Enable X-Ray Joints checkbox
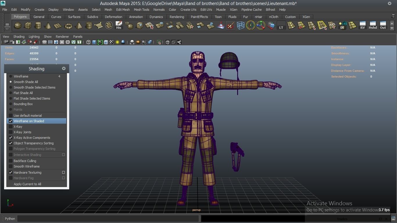Viewport: 397px width, 223px height. tap(11, 132)
